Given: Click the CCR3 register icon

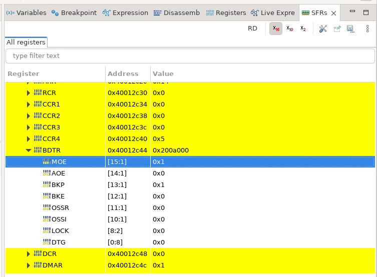Looking at the screenshot, I should tap(38, 127).
